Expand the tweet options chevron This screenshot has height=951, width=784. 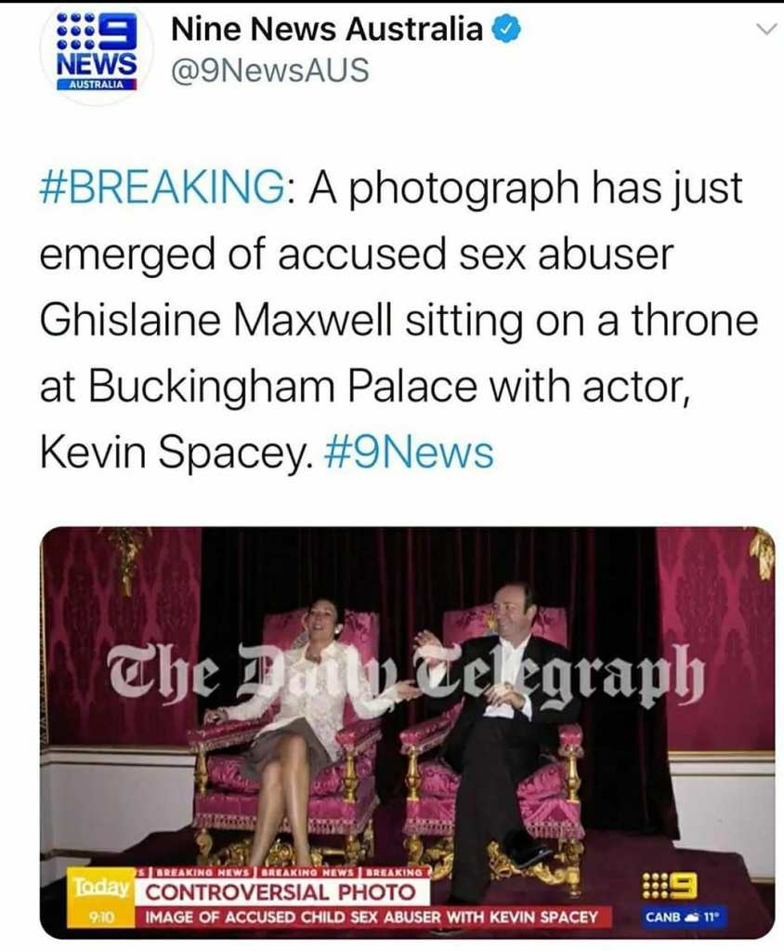coord(765,29)
